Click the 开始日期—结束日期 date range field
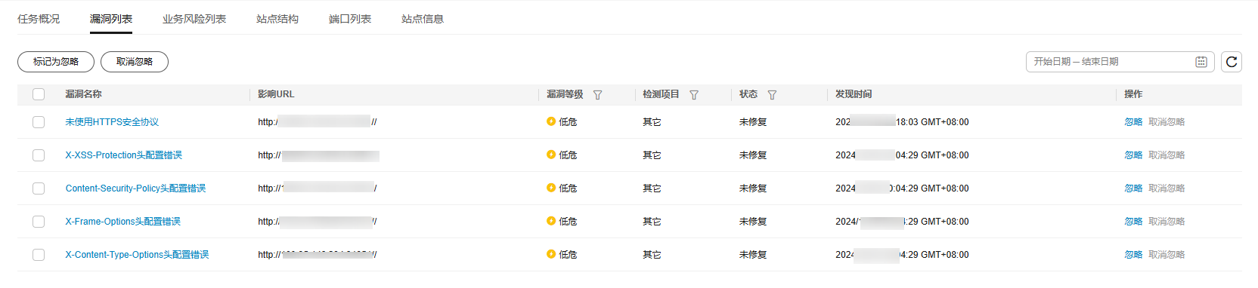 tap(1120, 62)
